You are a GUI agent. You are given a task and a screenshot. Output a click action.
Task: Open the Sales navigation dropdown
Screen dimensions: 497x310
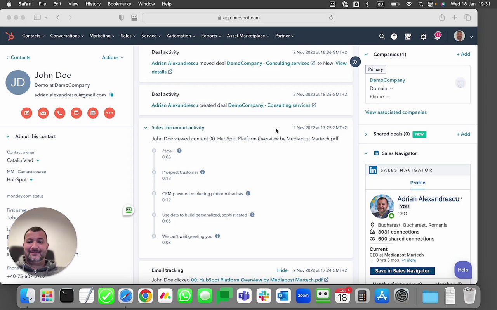(128, 36)
